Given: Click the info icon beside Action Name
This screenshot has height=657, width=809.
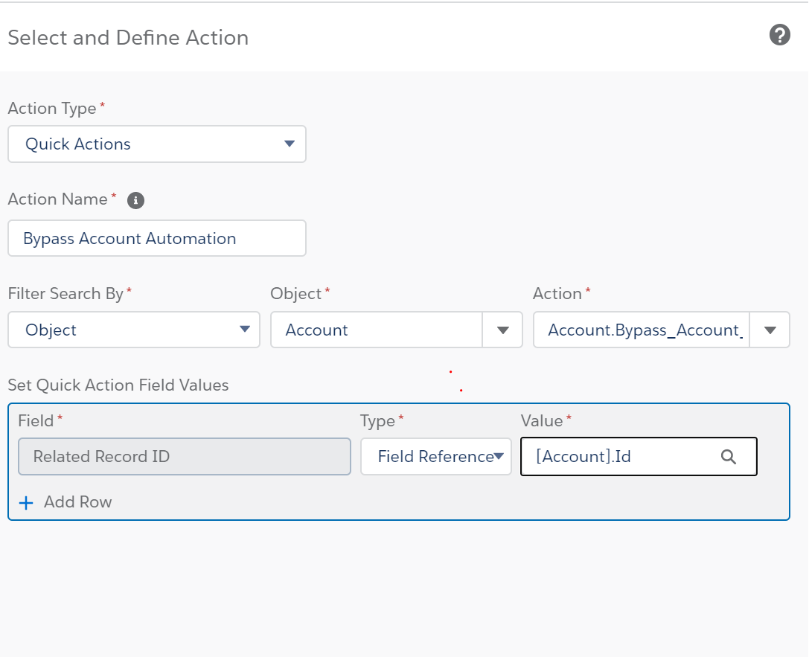Looking at the screenshot, I should (135, 200).
